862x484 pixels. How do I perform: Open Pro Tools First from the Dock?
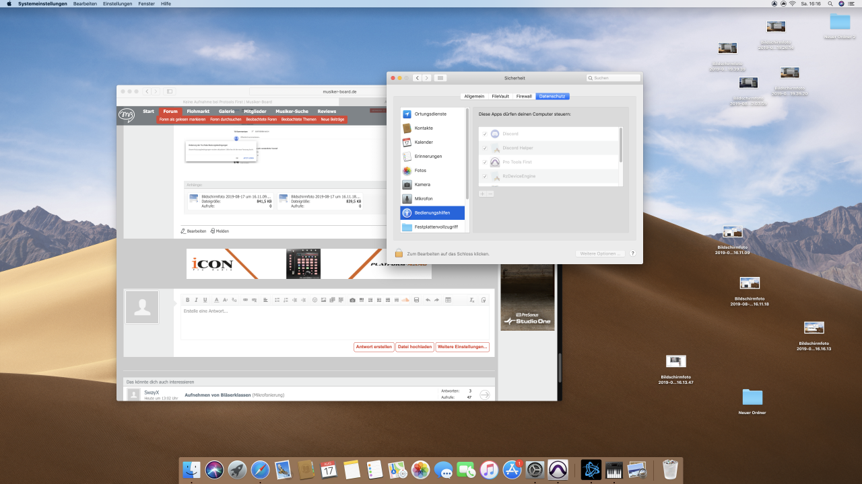coord(558,469)
